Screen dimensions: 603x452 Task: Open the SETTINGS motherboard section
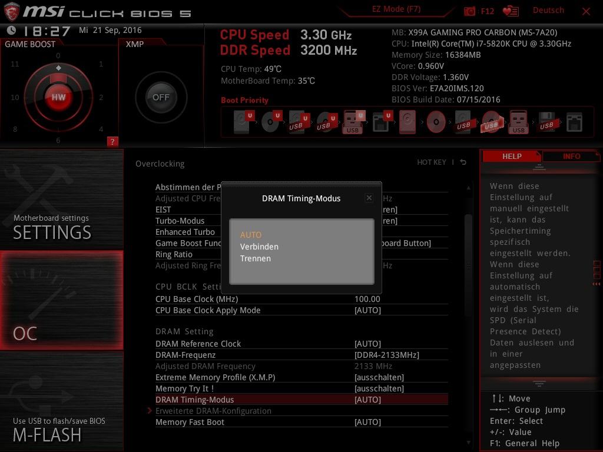click(61, 199)
